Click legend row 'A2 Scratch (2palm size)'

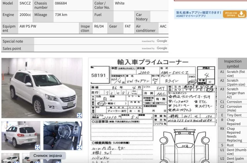click(232, 82)
